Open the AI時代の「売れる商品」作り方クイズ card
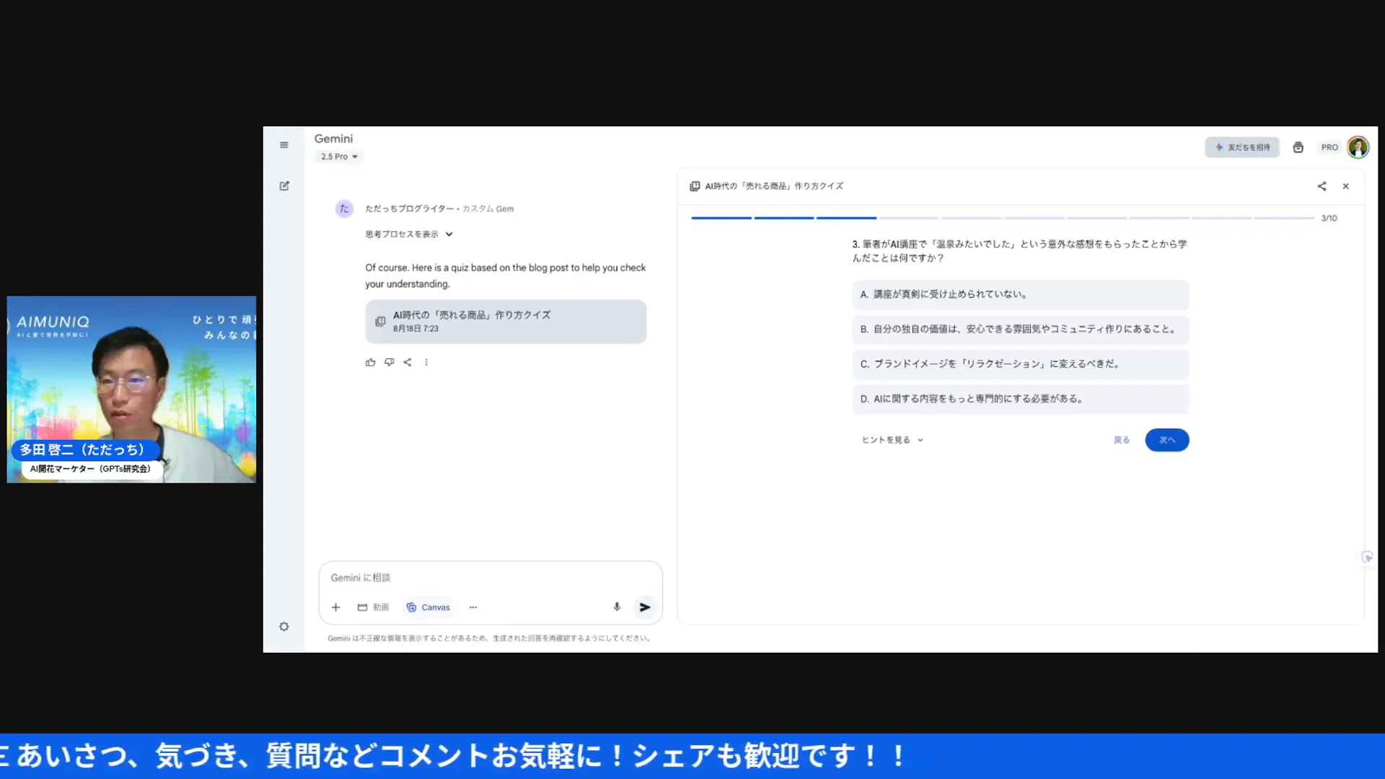This screenshot has height=779, width=1385. 505,322
